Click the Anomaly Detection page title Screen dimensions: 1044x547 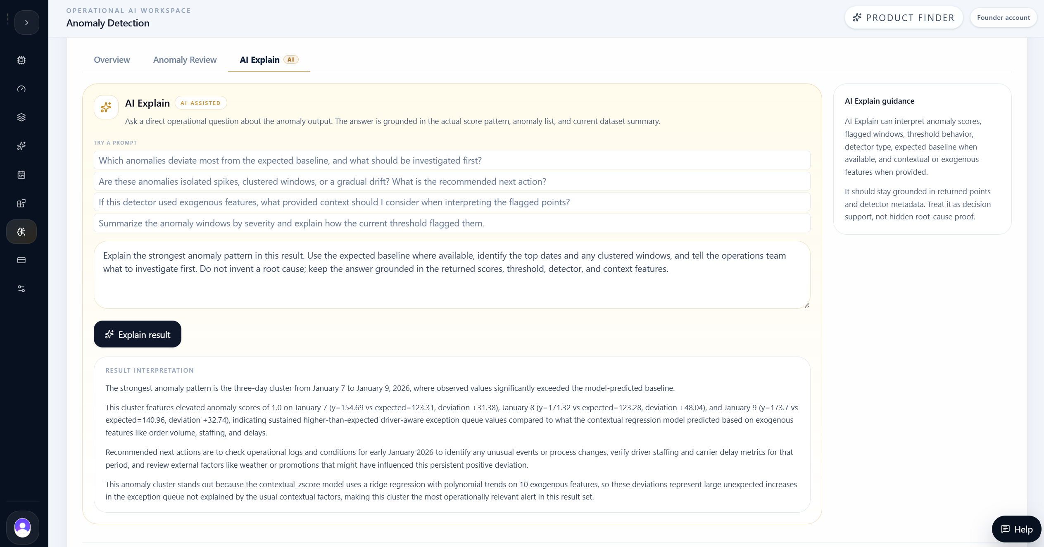pyautogui.click(x=108, y=23)
